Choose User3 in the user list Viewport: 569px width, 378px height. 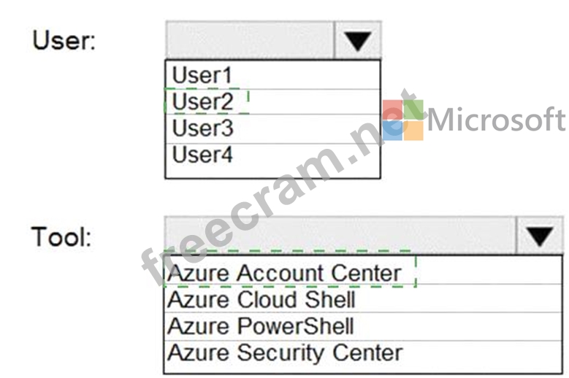(272, 128)
